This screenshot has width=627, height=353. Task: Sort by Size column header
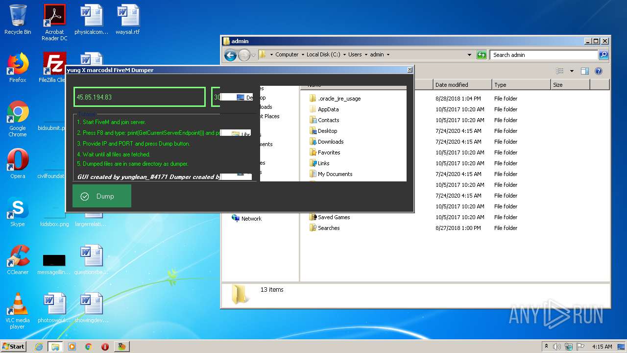click(570, 85)
